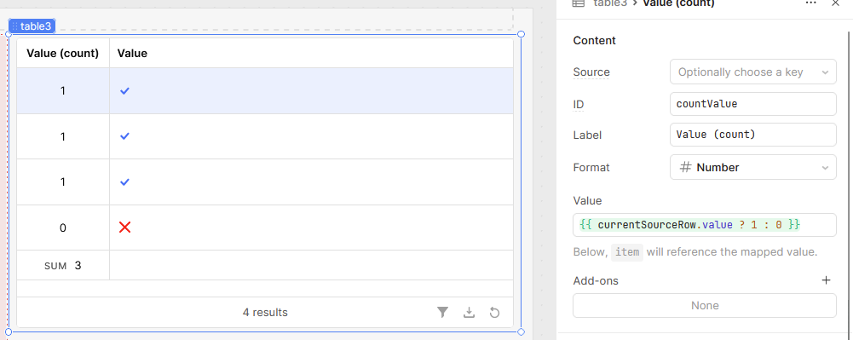Click the None add-ons button
The height and width of the screenshot is (340, 853).
pos(705,306)
